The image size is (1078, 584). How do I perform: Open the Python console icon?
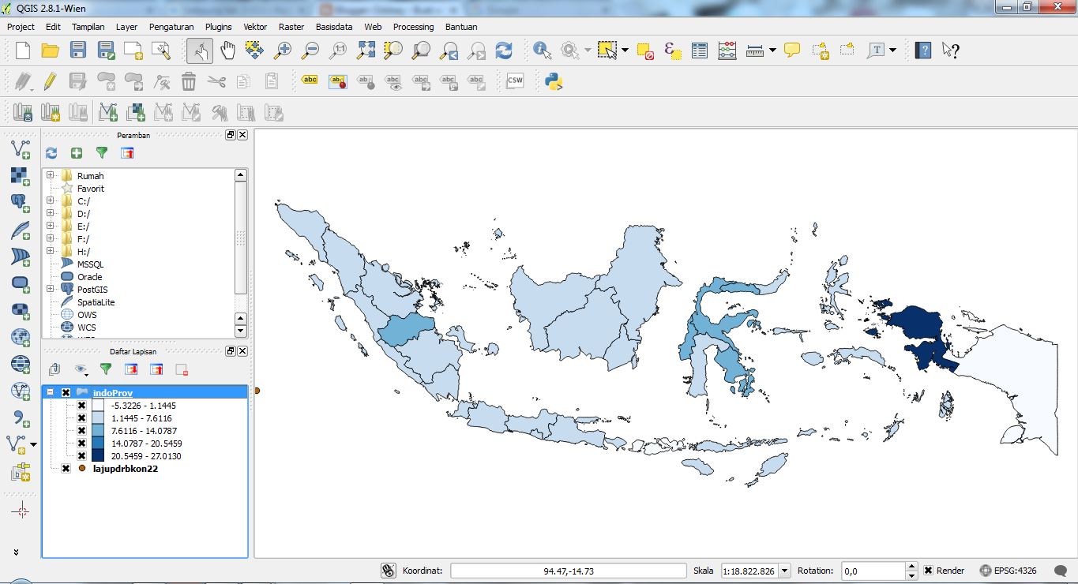point(554,81)
